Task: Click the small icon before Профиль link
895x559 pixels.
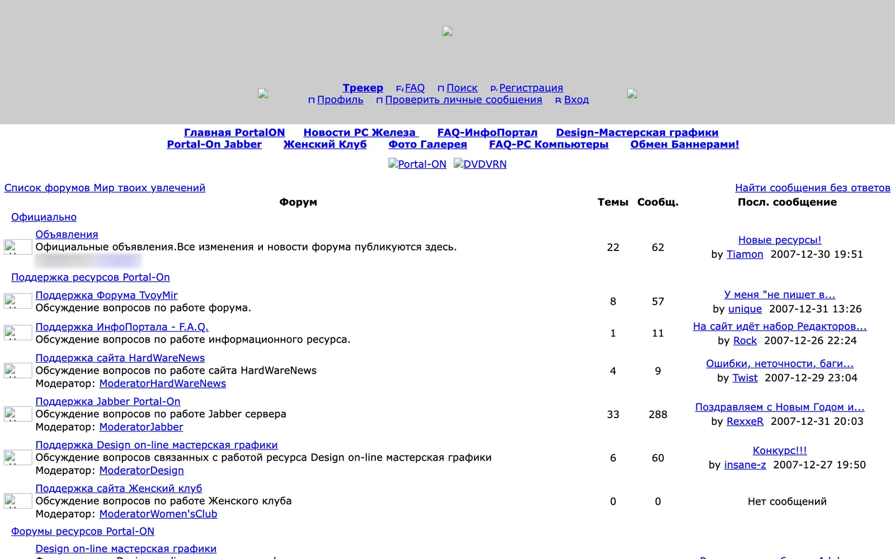Action: tap(312, 101)
